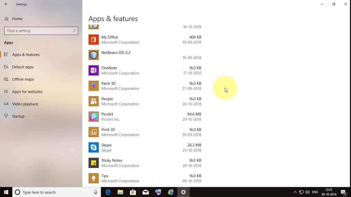Open Microsoft Store from the taskbar

pyautogui.click(x=133, y=192)
